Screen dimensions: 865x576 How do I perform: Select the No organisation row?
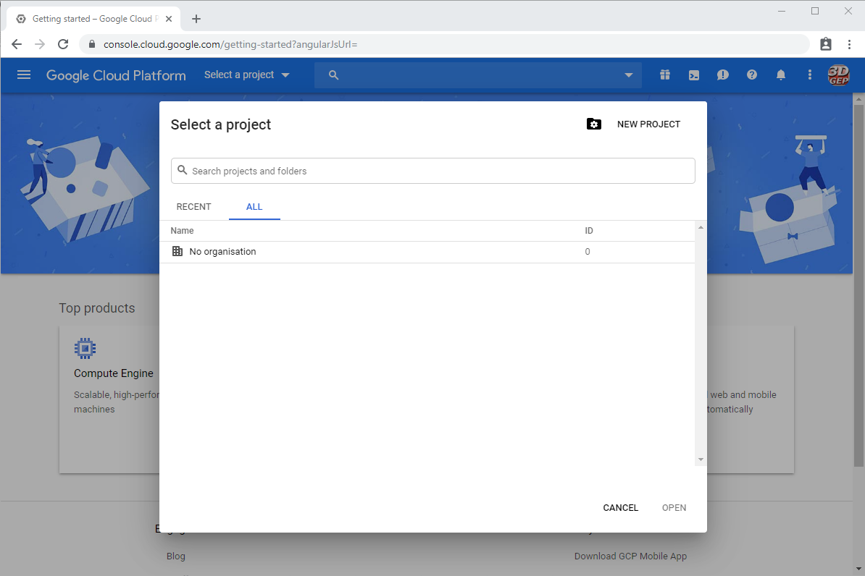[427, 252]
